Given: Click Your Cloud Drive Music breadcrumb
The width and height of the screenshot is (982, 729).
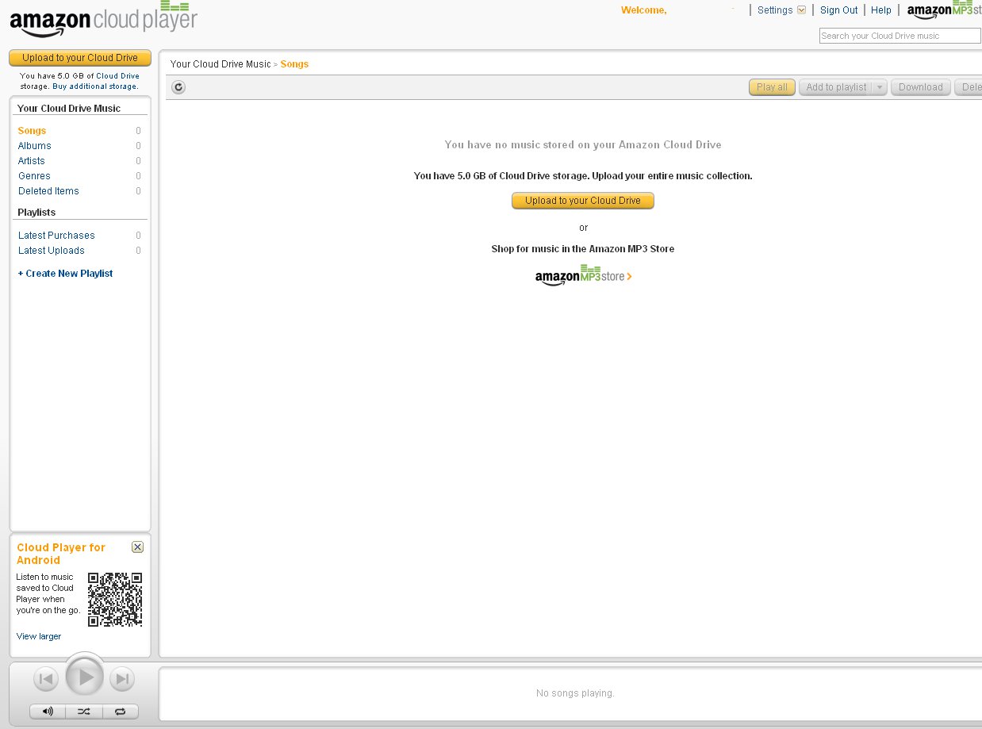Looking at the screenshot, I should [221, 64].
